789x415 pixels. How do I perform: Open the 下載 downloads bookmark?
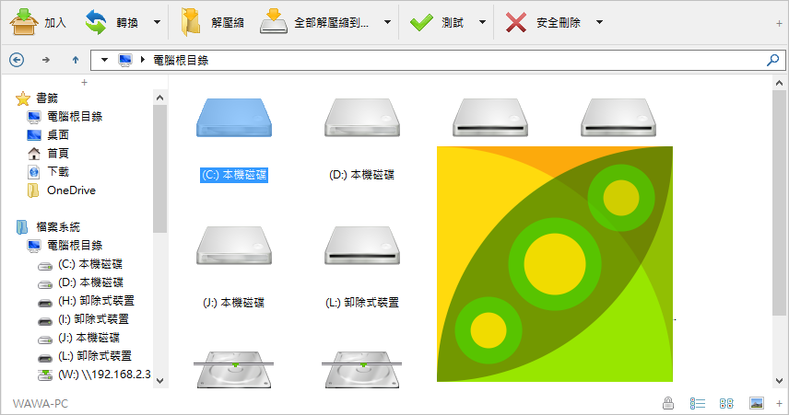[58, 172]
